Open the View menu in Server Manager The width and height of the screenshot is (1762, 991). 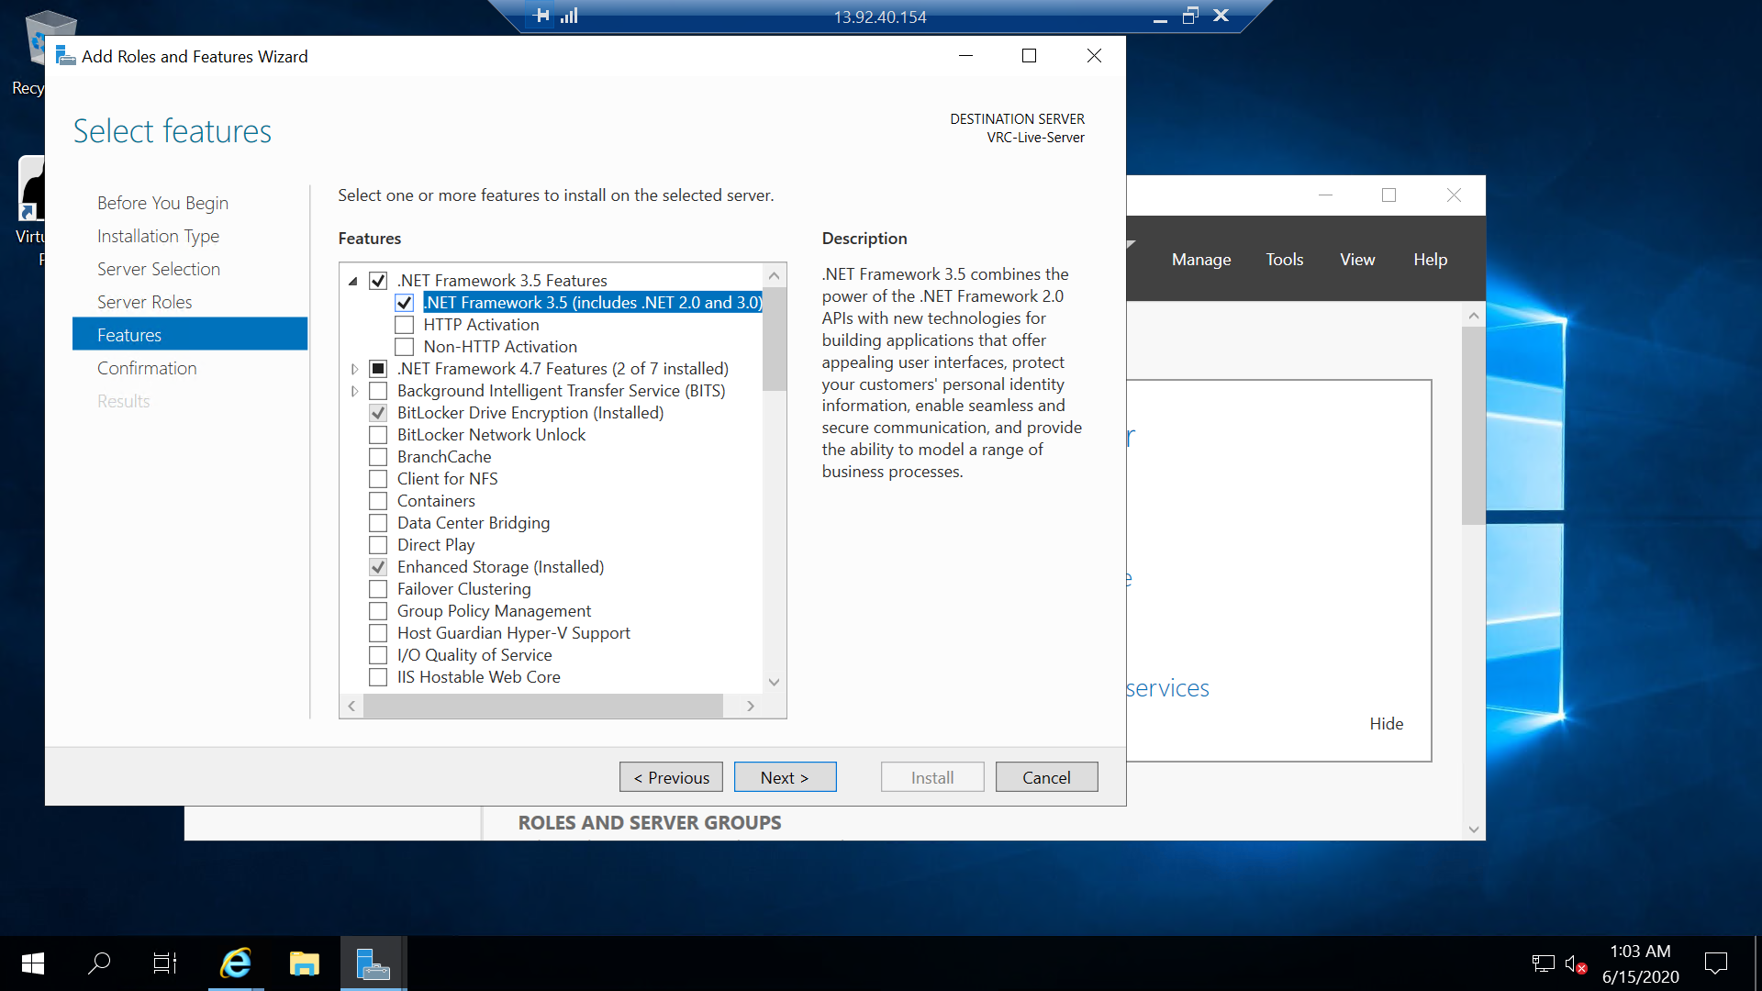(1357, 260)
